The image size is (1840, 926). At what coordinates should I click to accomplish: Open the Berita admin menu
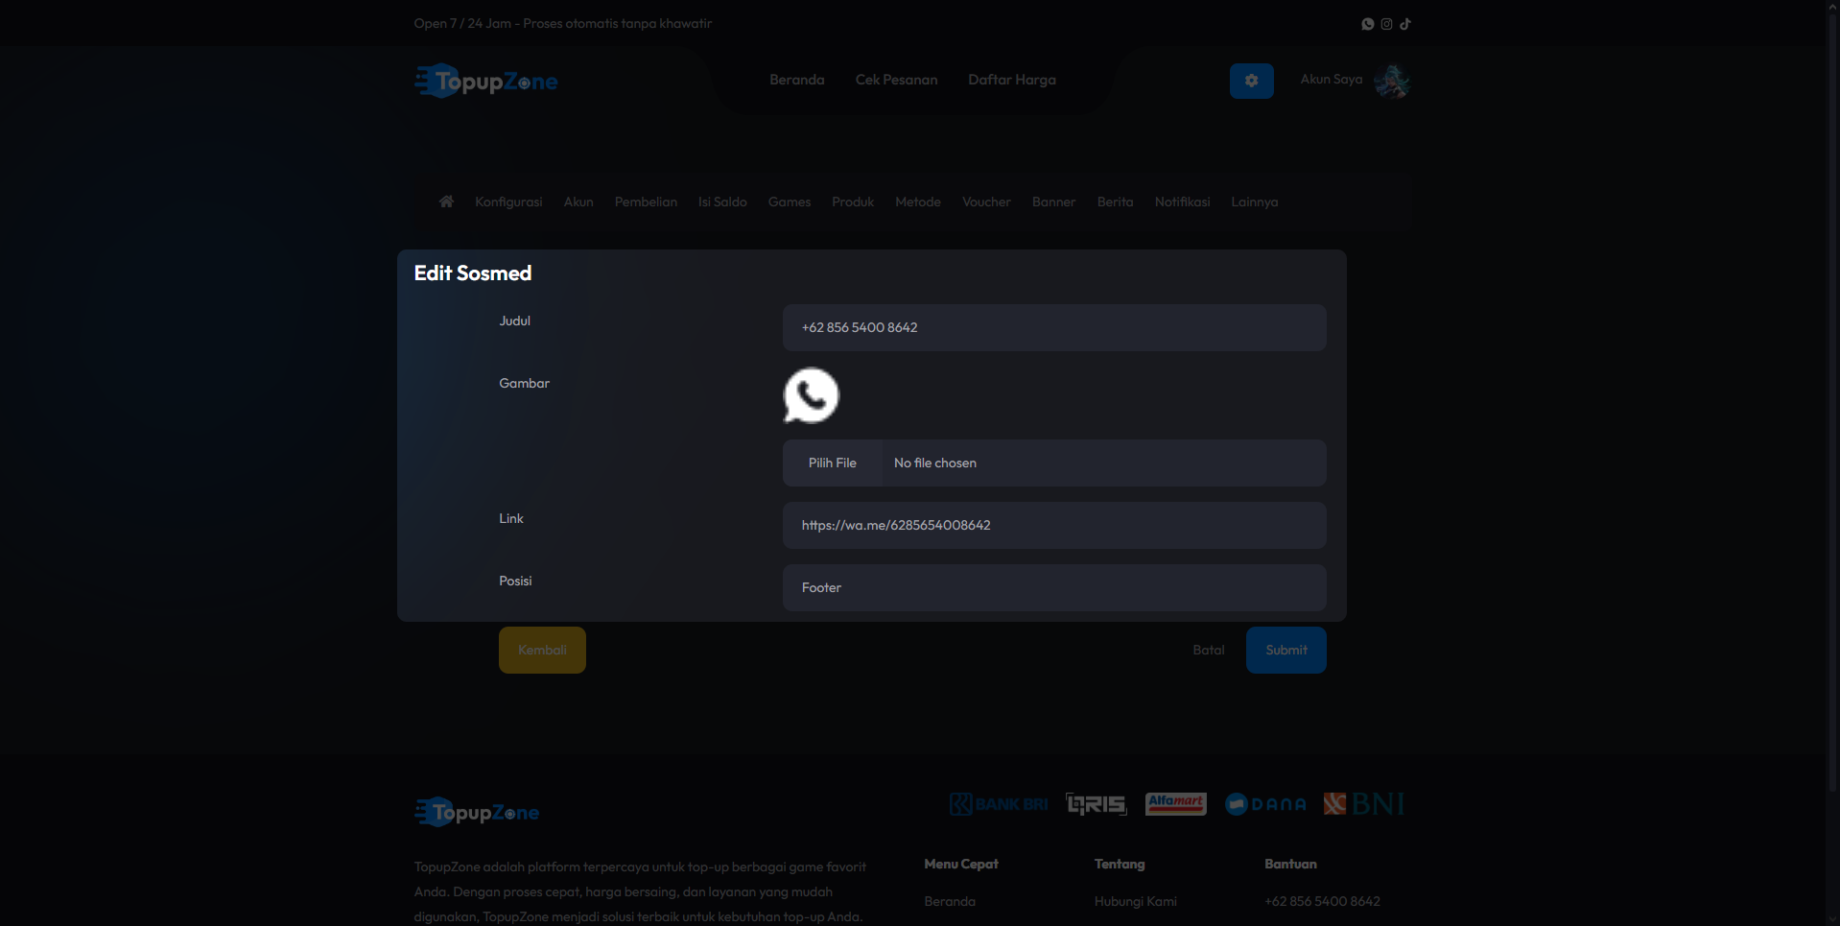[1115, 202]
